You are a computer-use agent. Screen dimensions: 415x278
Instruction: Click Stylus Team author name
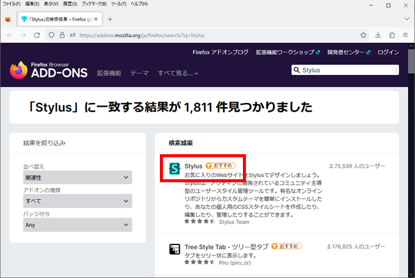[x=234, y=222]
